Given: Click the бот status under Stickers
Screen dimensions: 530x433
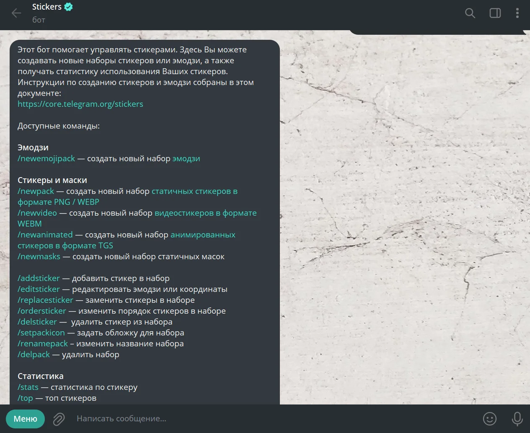Looking at the screenshot, I should pyautogui.click(x=39, y=20).
